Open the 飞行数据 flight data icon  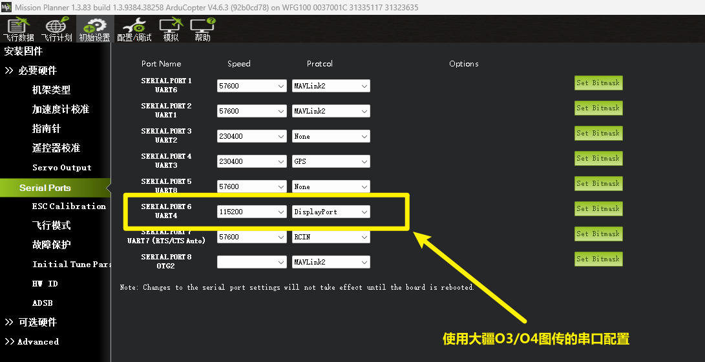click(18, 30)
